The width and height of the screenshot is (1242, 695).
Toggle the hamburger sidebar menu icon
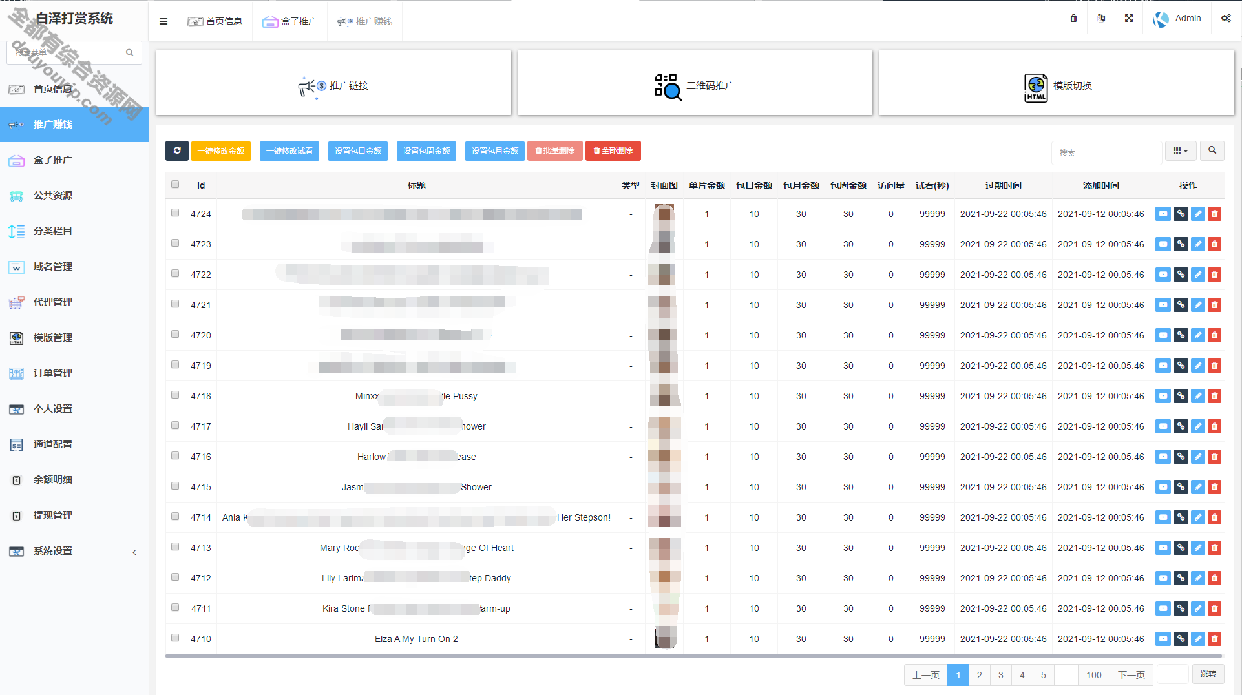(x=163, y=21)
